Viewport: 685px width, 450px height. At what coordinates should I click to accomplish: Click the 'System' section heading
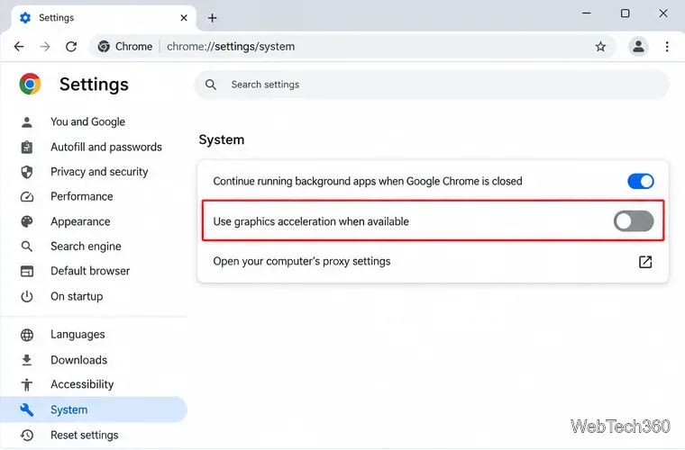click(222, 139)
